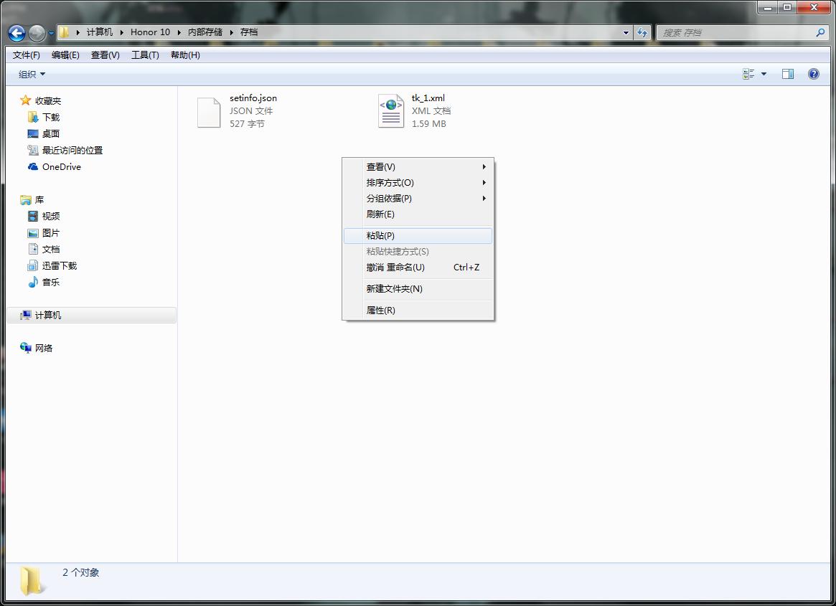Click the setinfo.json file name
This screenshot has width=836, height=606.
coord(253,98)
